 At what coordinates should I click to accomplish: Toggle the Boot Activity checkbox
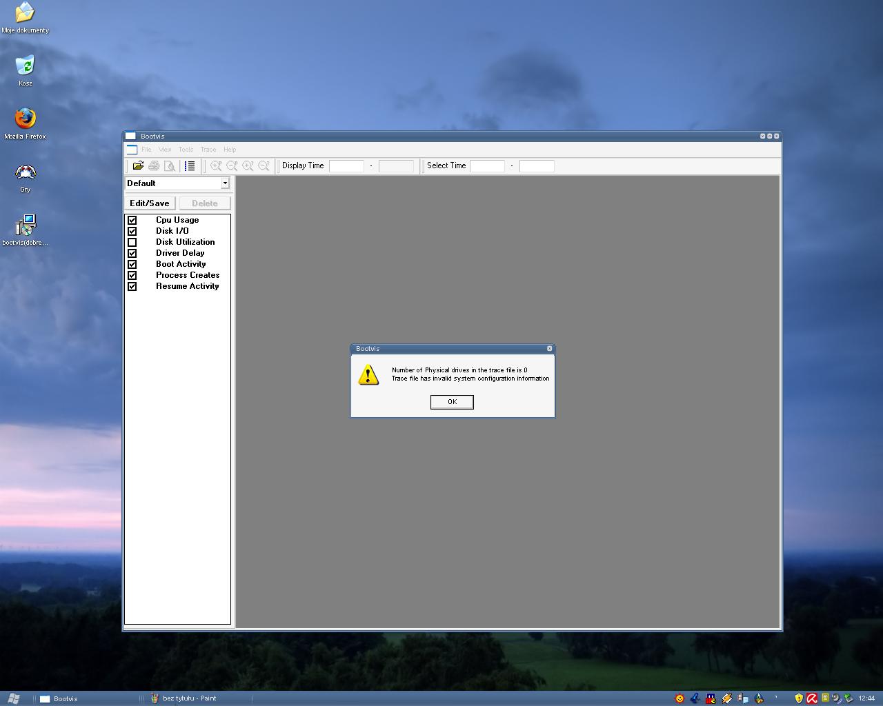pyautogui.click(x=132, y=264)
